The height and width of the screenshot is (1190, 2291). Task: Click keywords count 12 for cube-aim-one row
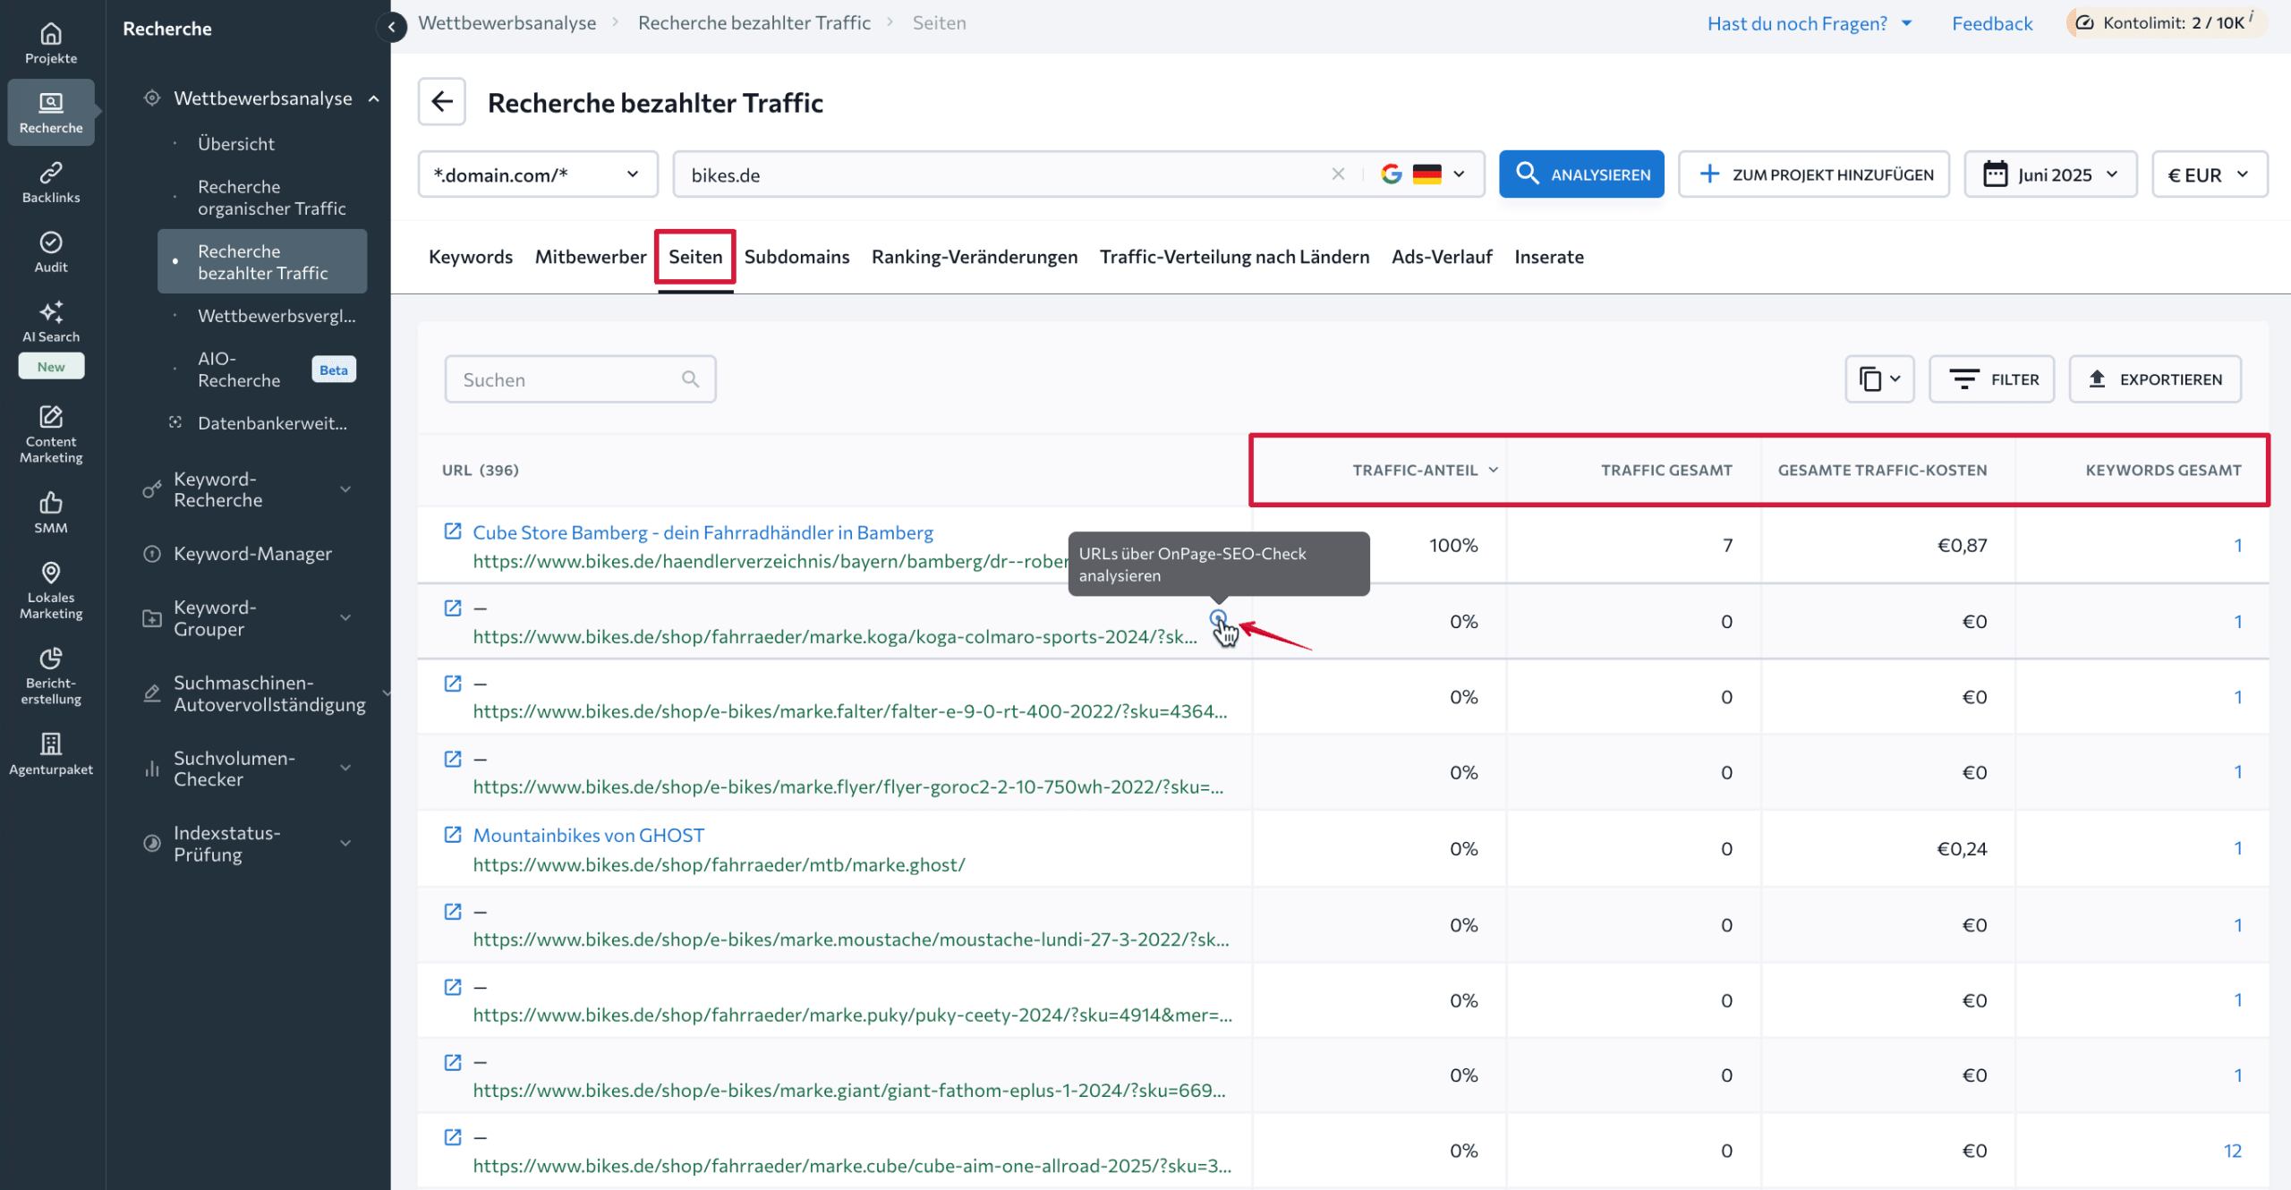(2233, 1151)
